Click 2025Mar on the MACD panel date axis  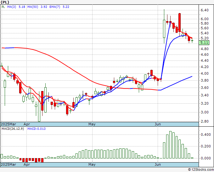(8, 164)
